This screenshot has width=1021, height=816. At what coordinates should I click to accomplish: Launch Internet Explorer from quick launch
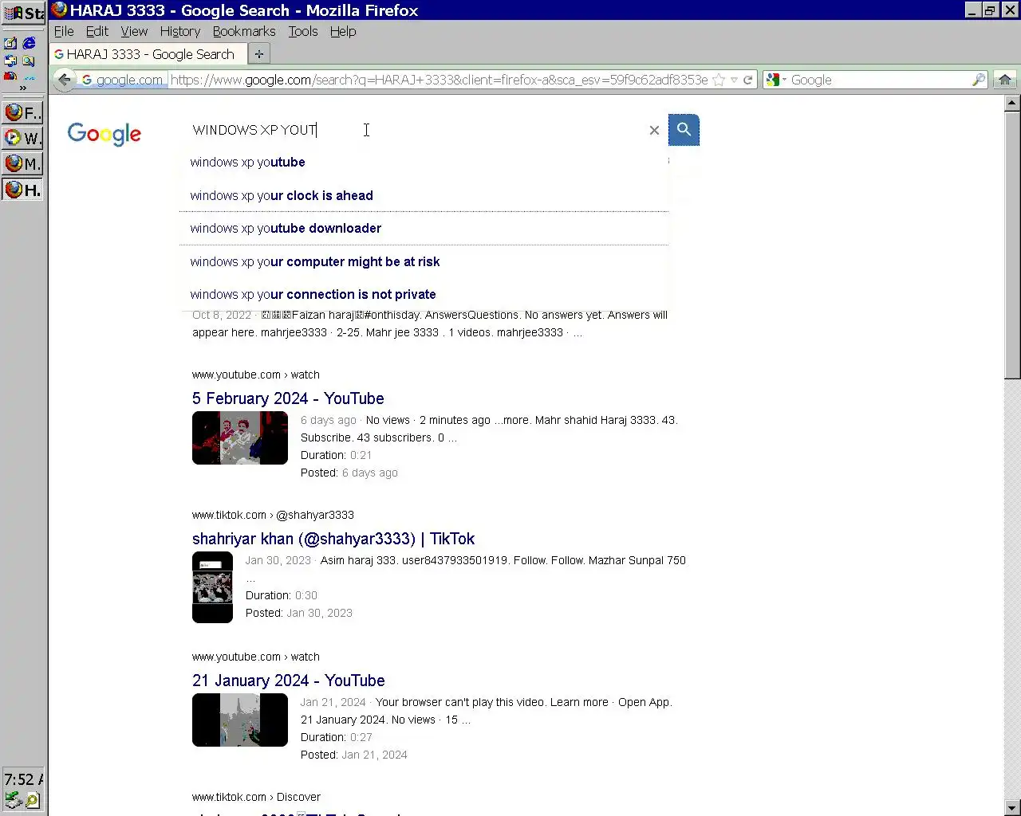point(30,43)
